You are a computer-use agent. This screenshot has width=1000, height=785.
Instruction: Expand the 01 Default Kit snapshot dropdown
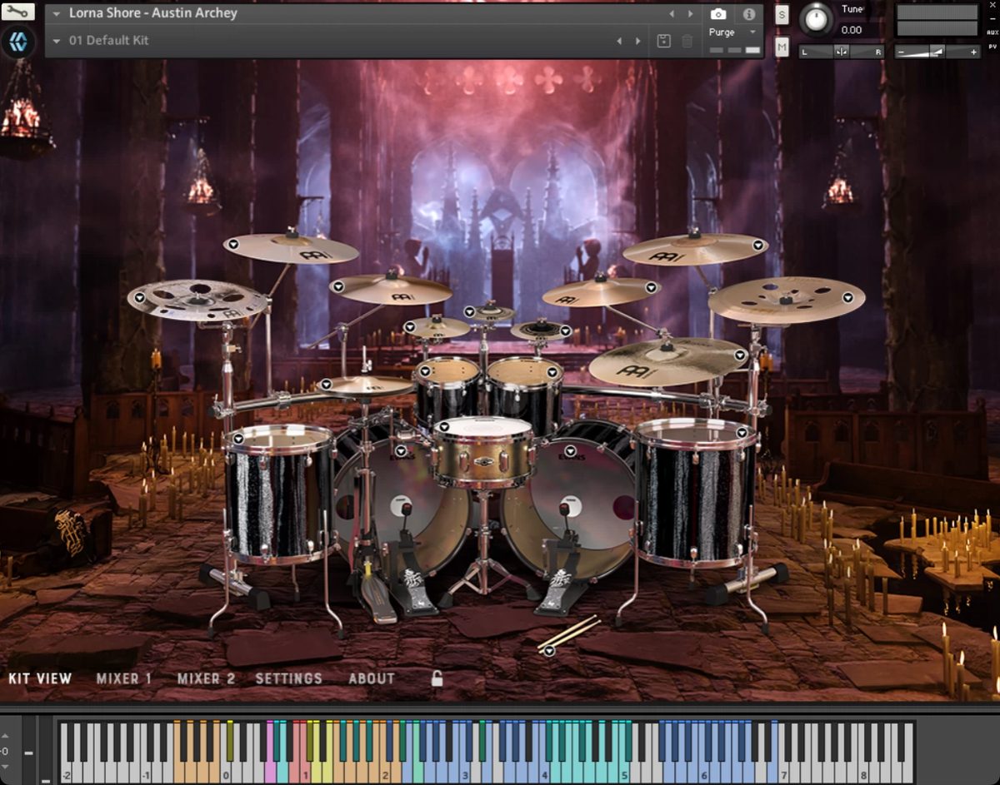coord(57,41)
